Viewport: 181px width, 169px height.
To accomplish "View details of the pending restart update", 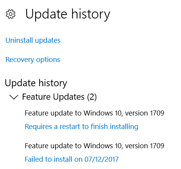I will tap(82, 127).
